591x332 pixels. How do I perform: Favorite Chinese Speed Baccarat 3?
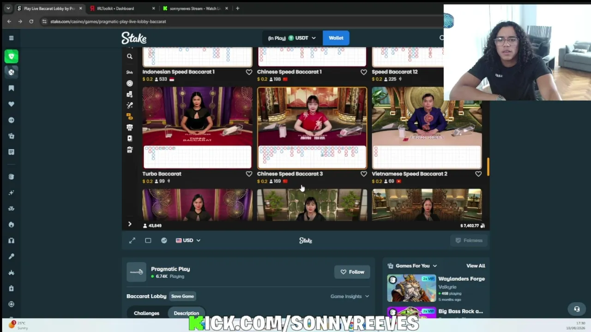(x=364, y=174)
